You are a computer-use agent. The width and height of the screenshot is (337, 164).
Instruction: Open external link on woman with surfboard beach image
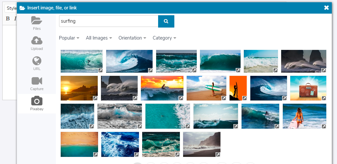tap(224, 98)
